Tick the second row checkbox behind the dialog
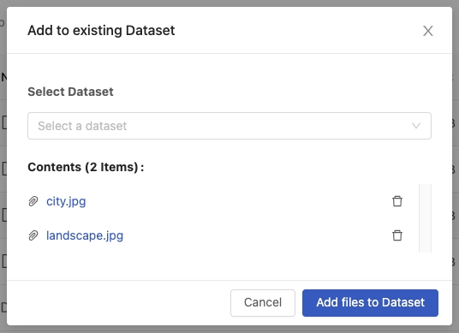The width and height of the screenshot is (459, 333). (x=4, y=169)
